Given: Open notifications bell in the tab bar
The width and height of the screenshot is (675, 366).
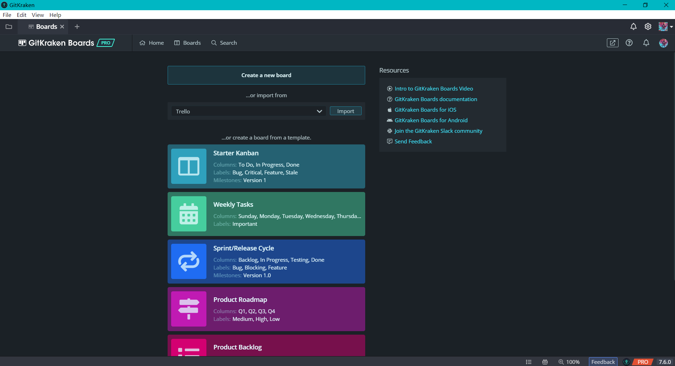Looking at the screenshot, I should 633,26.
